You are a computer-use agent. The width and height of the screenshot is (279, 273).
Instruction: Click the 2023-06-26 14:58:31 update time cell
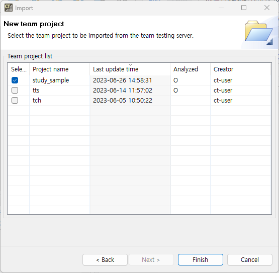coord(123,80)
